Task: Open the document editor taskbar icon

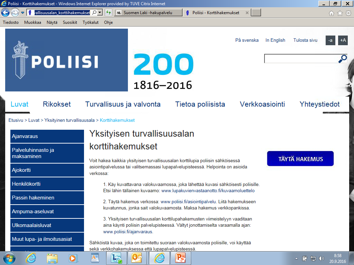Action: [x=95, y=258]
